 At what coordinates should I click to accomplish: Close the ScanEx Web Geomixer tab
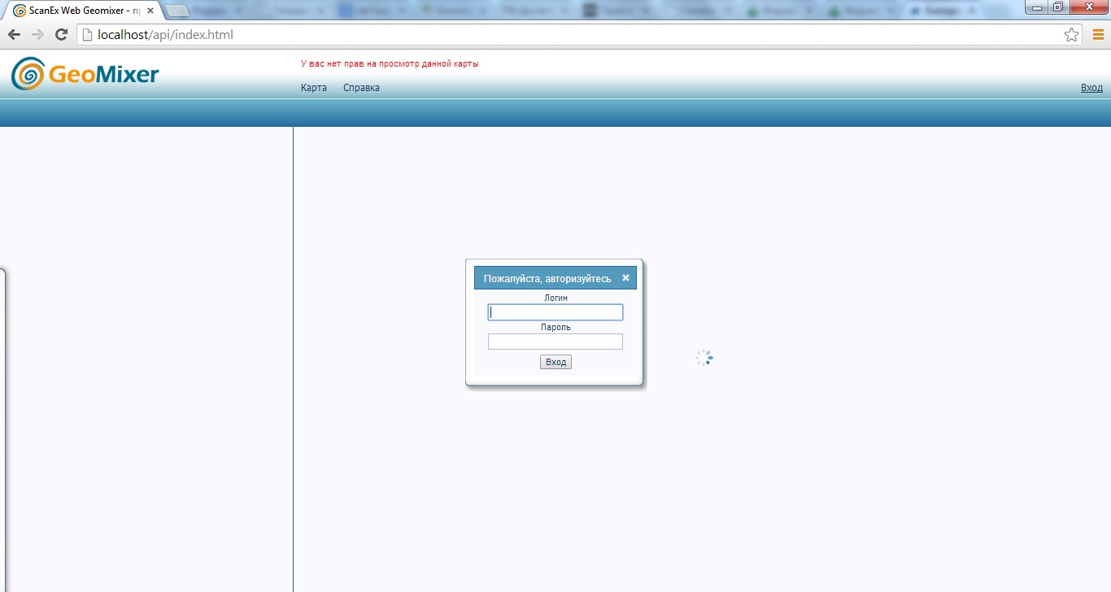tap(150, 11)
